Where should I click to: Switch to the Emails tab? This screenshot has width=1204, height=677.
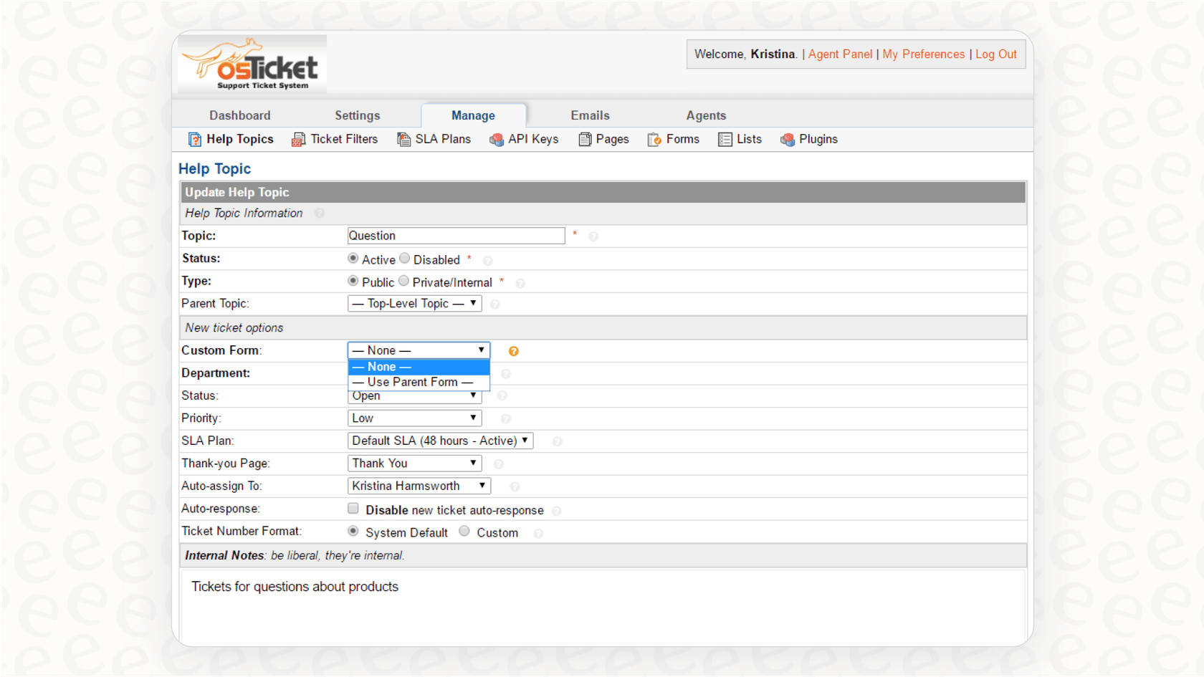[590, 115]
